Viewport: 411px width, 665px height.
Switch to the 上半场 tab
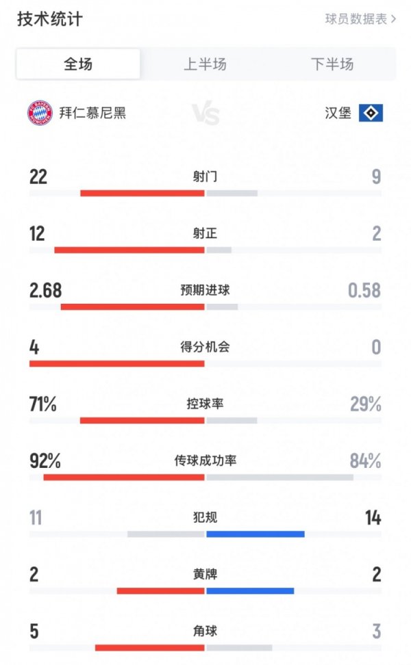click(x=206, y=62)
